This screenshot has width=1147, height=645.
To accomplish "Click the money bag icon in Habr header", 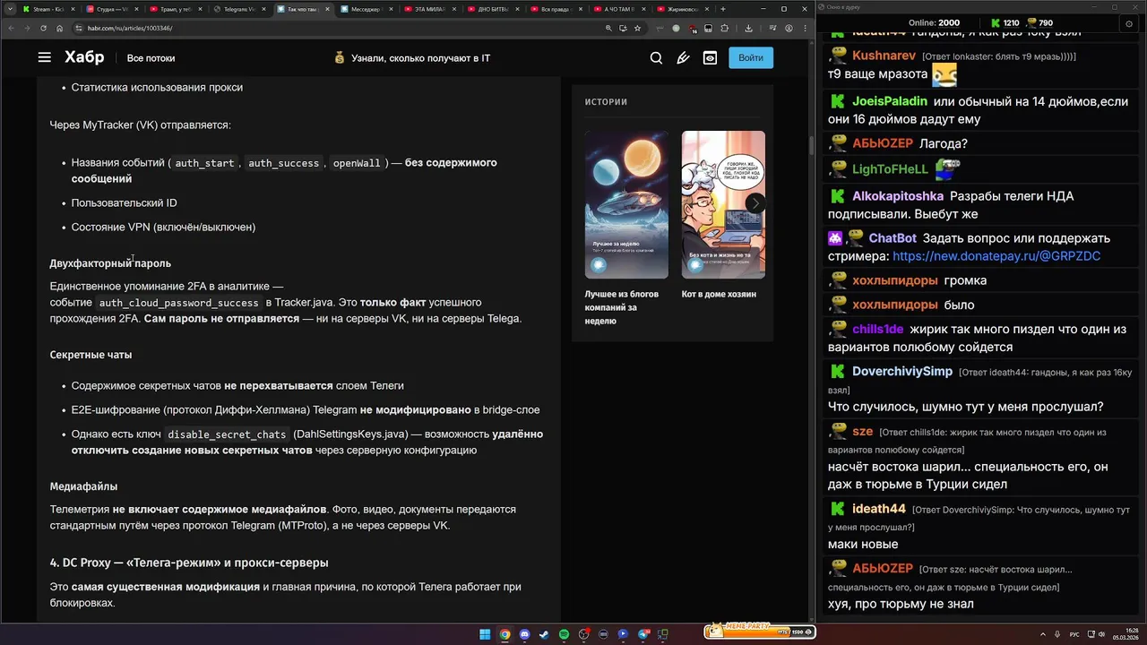I will (x=340, y=57).
